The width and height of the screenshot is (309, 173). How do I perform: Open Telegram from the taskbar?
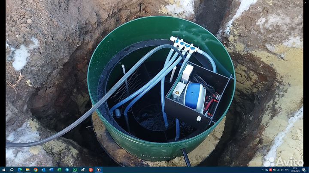coord(67,170)
